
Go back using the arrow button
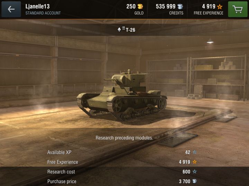pyautogui.click(x=11, y=9)
